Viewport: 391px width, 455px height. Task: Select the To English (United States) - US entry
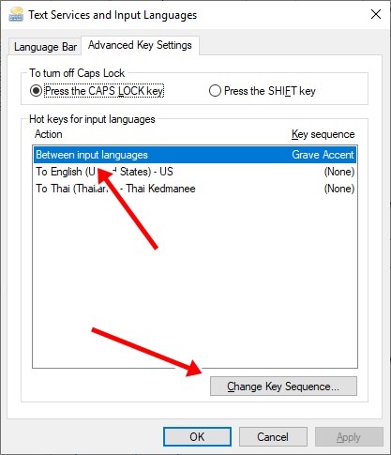(195, 172)
